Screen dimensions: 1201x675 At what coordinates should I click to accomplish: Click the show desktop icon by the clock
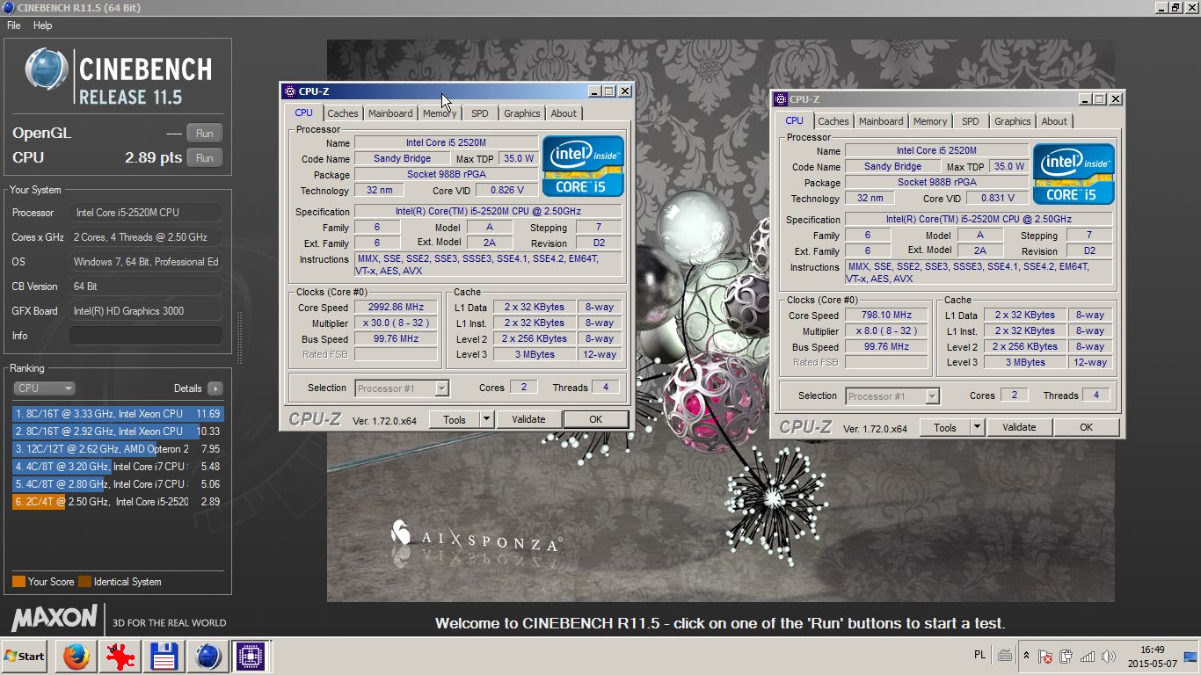tap(1190, 656)
